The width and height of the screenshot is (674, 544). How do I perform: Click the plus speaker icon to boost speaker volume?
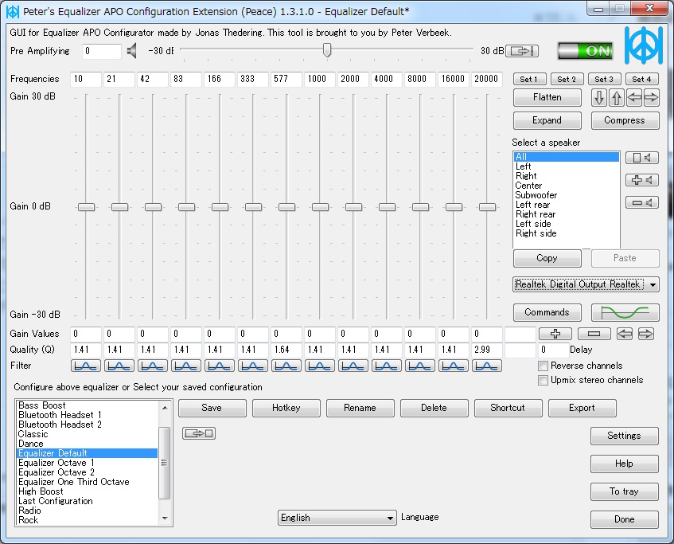[x=643, y=180]
